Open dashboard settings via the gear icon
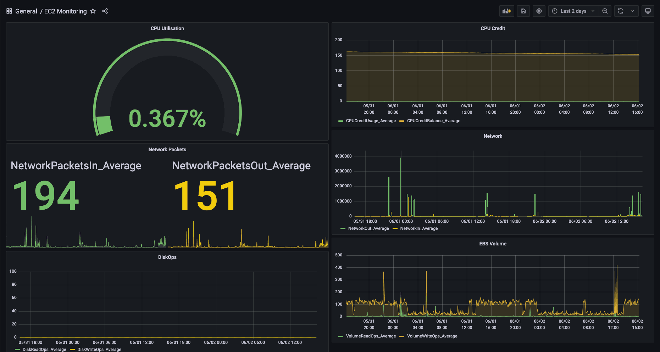 (539, 11)
